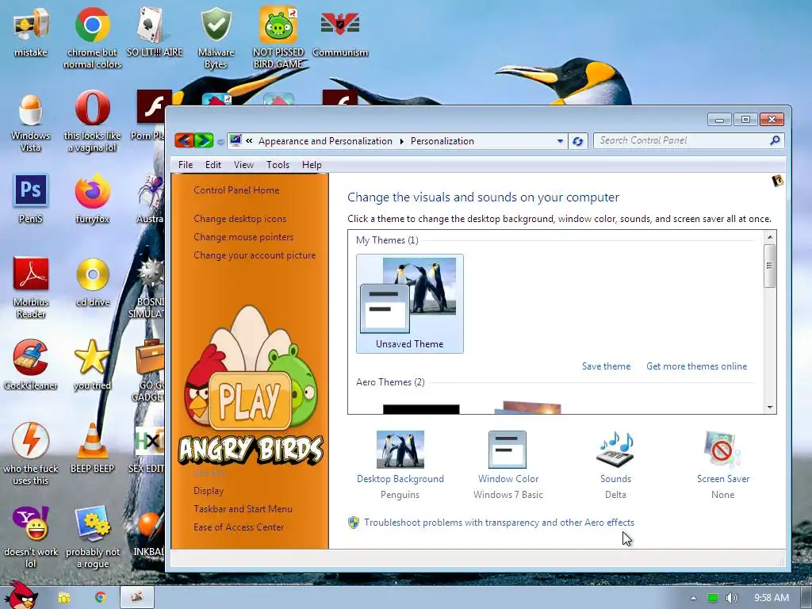
Task: Click 'Save theme' link
Action: [x=606, y=366]
